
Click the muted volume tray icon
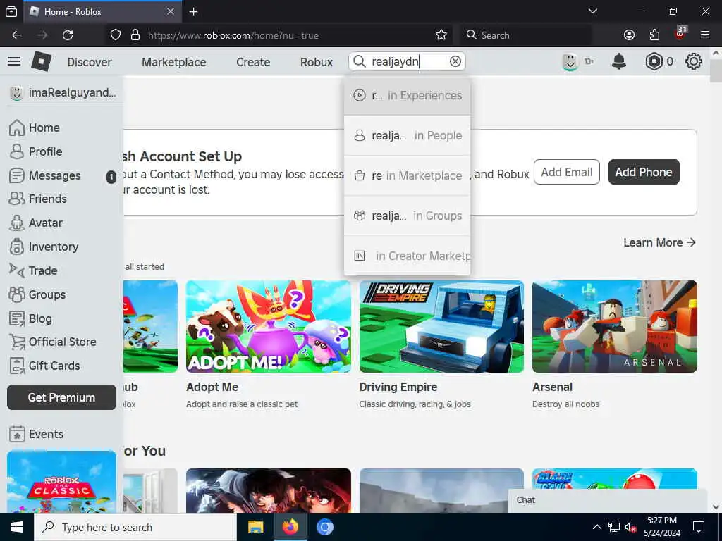[630, 527]
